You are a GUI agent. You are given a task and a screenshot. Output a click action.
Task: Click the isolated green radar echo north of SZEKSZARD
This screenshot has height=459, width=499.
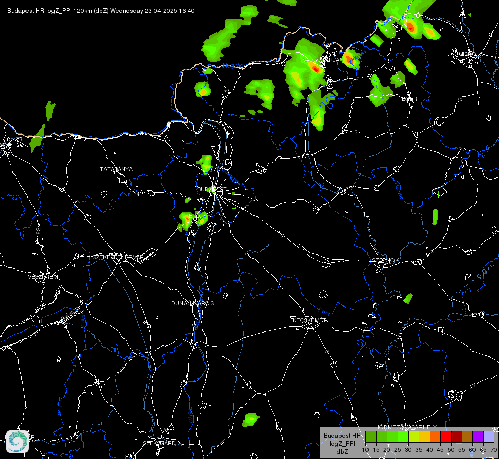click(x=250, y=420)
